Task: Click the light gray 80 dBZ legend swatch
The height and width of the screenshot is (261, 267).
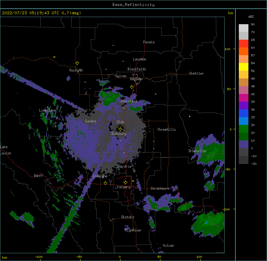Action: point(243,28)
